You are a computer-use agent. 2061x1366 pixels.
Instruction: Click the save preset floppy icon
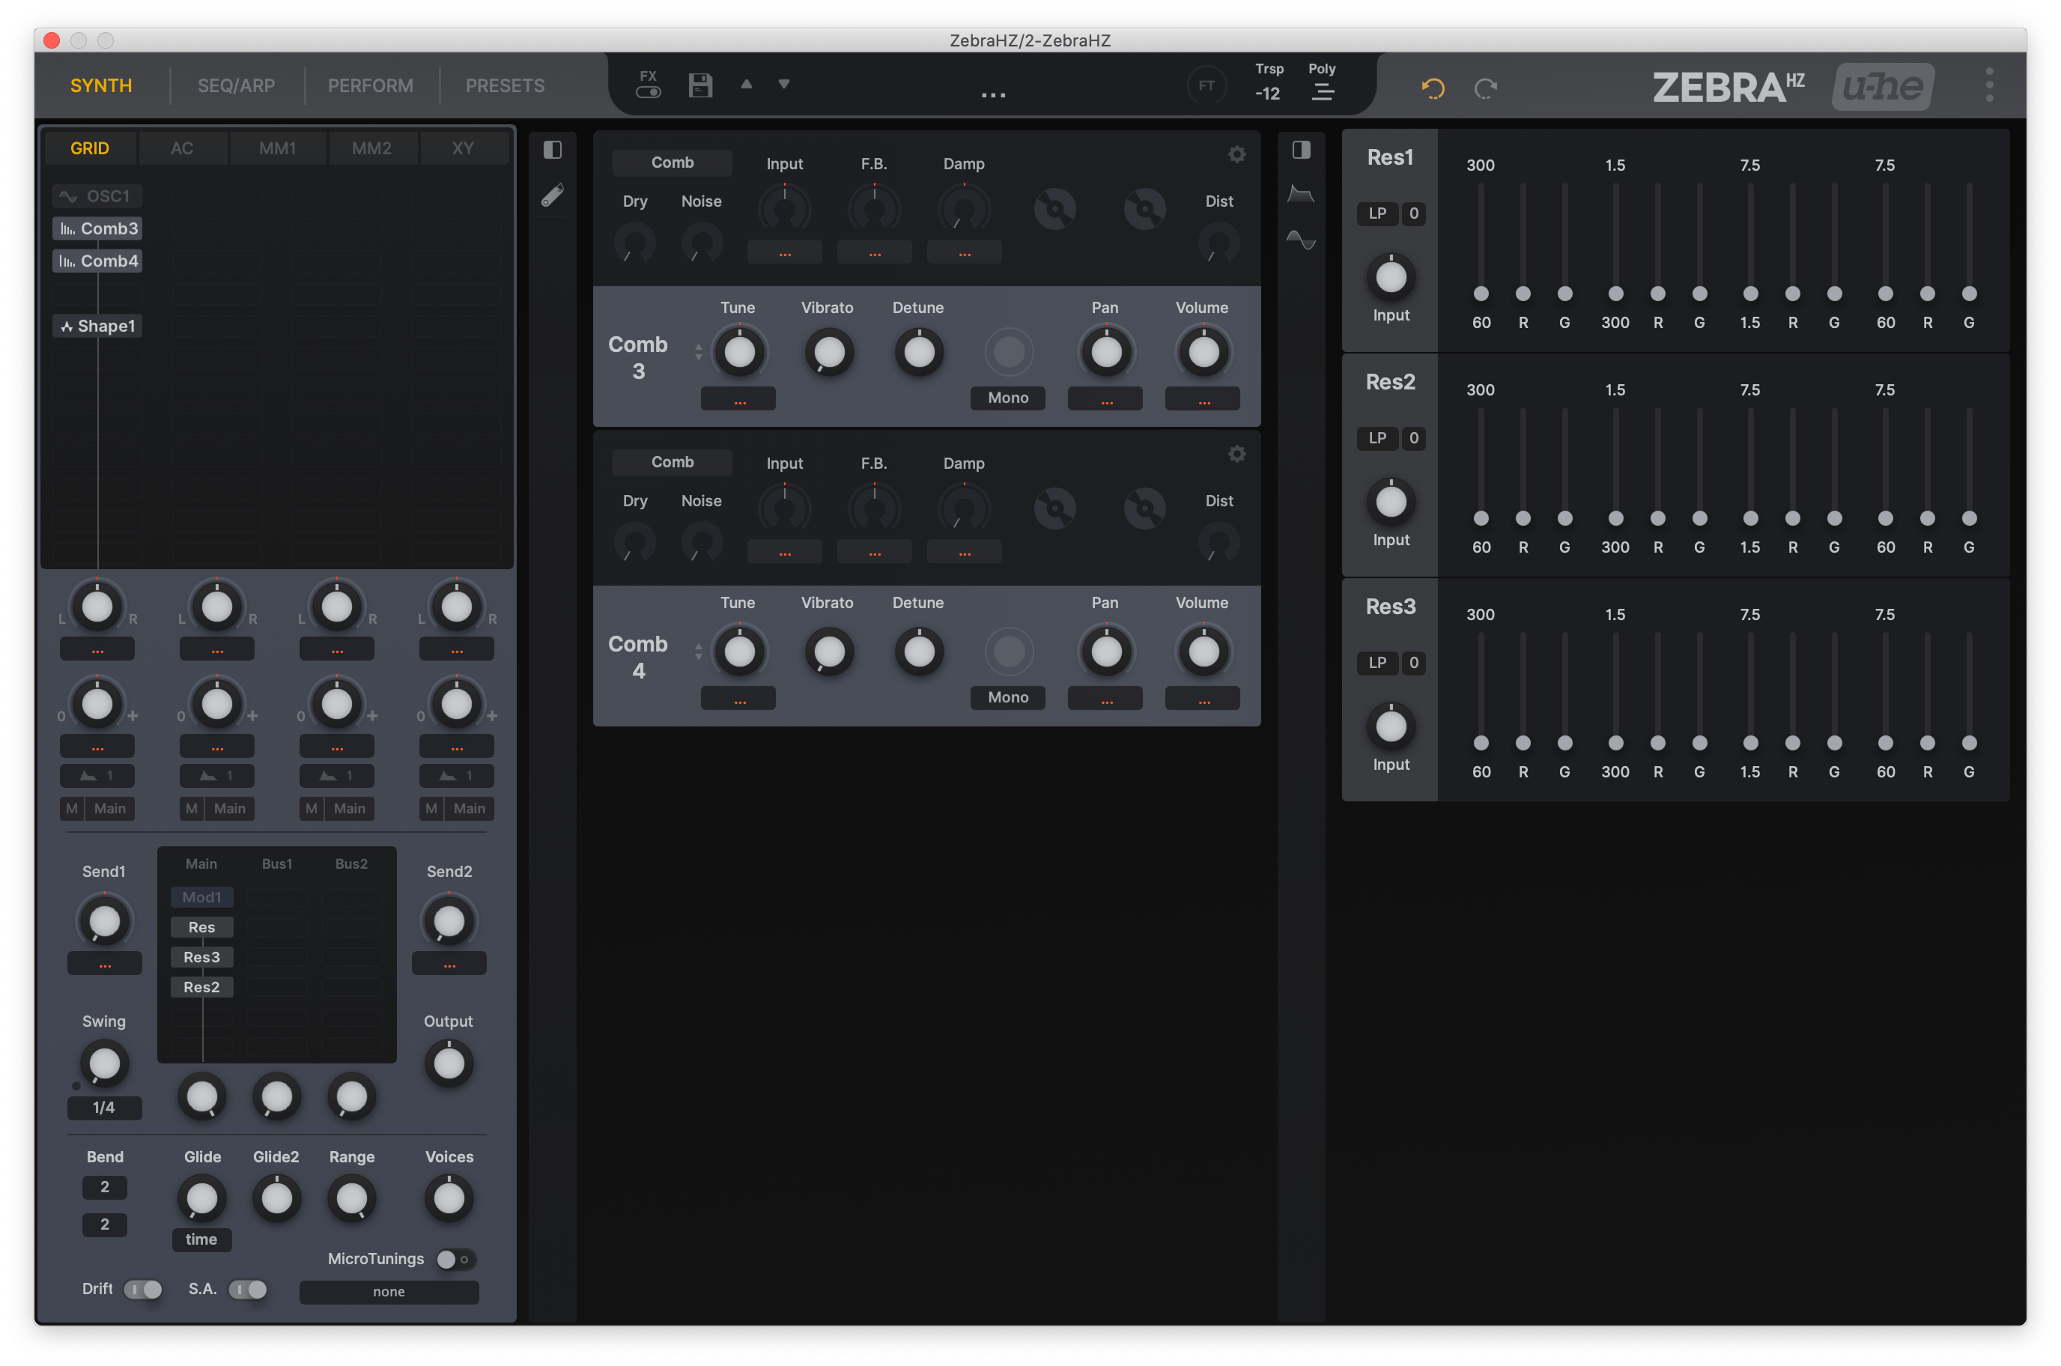[x=700, y=85]
